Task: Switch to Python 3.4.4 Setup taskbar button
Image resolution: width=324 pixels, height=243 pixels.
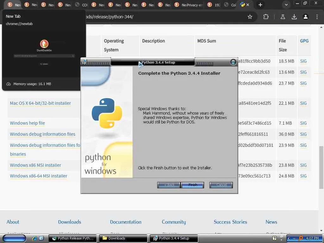Action: (x=174, y=238)
